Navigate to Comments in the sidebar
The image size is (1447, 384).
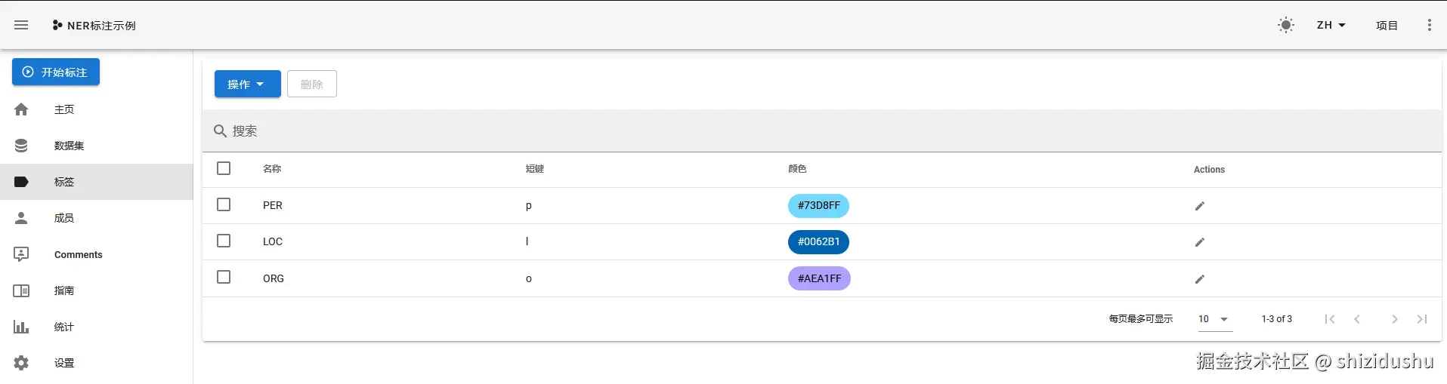(78, 254)
